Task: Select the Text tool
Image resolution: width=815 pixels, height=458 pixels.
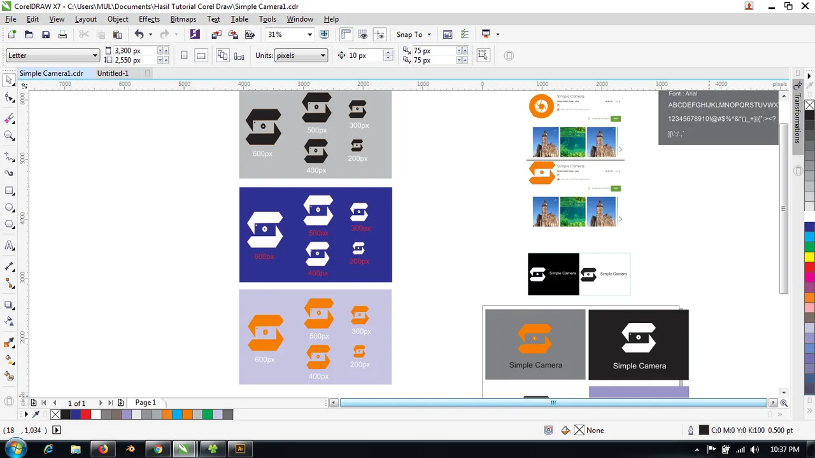Action: click(x=9, y=246)
